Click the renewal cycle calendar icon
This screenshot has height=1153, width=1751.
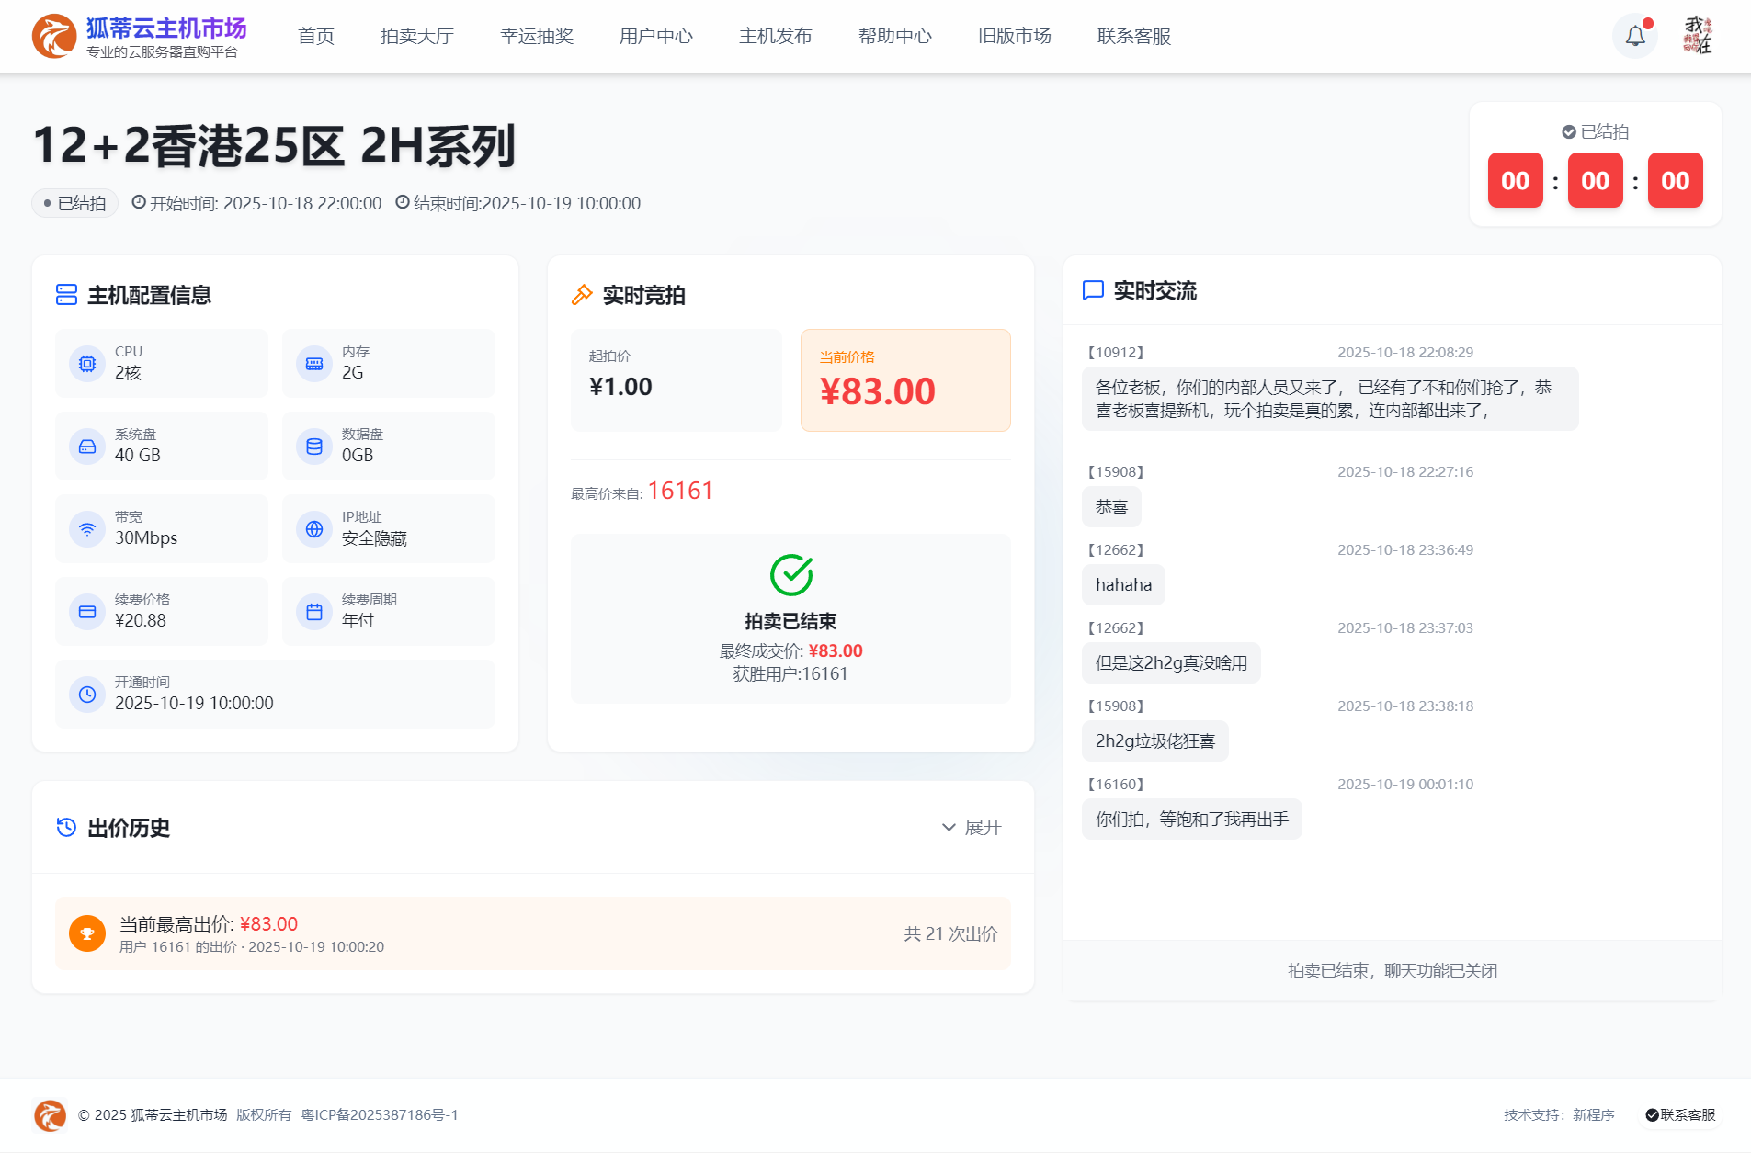coord(314,612)
